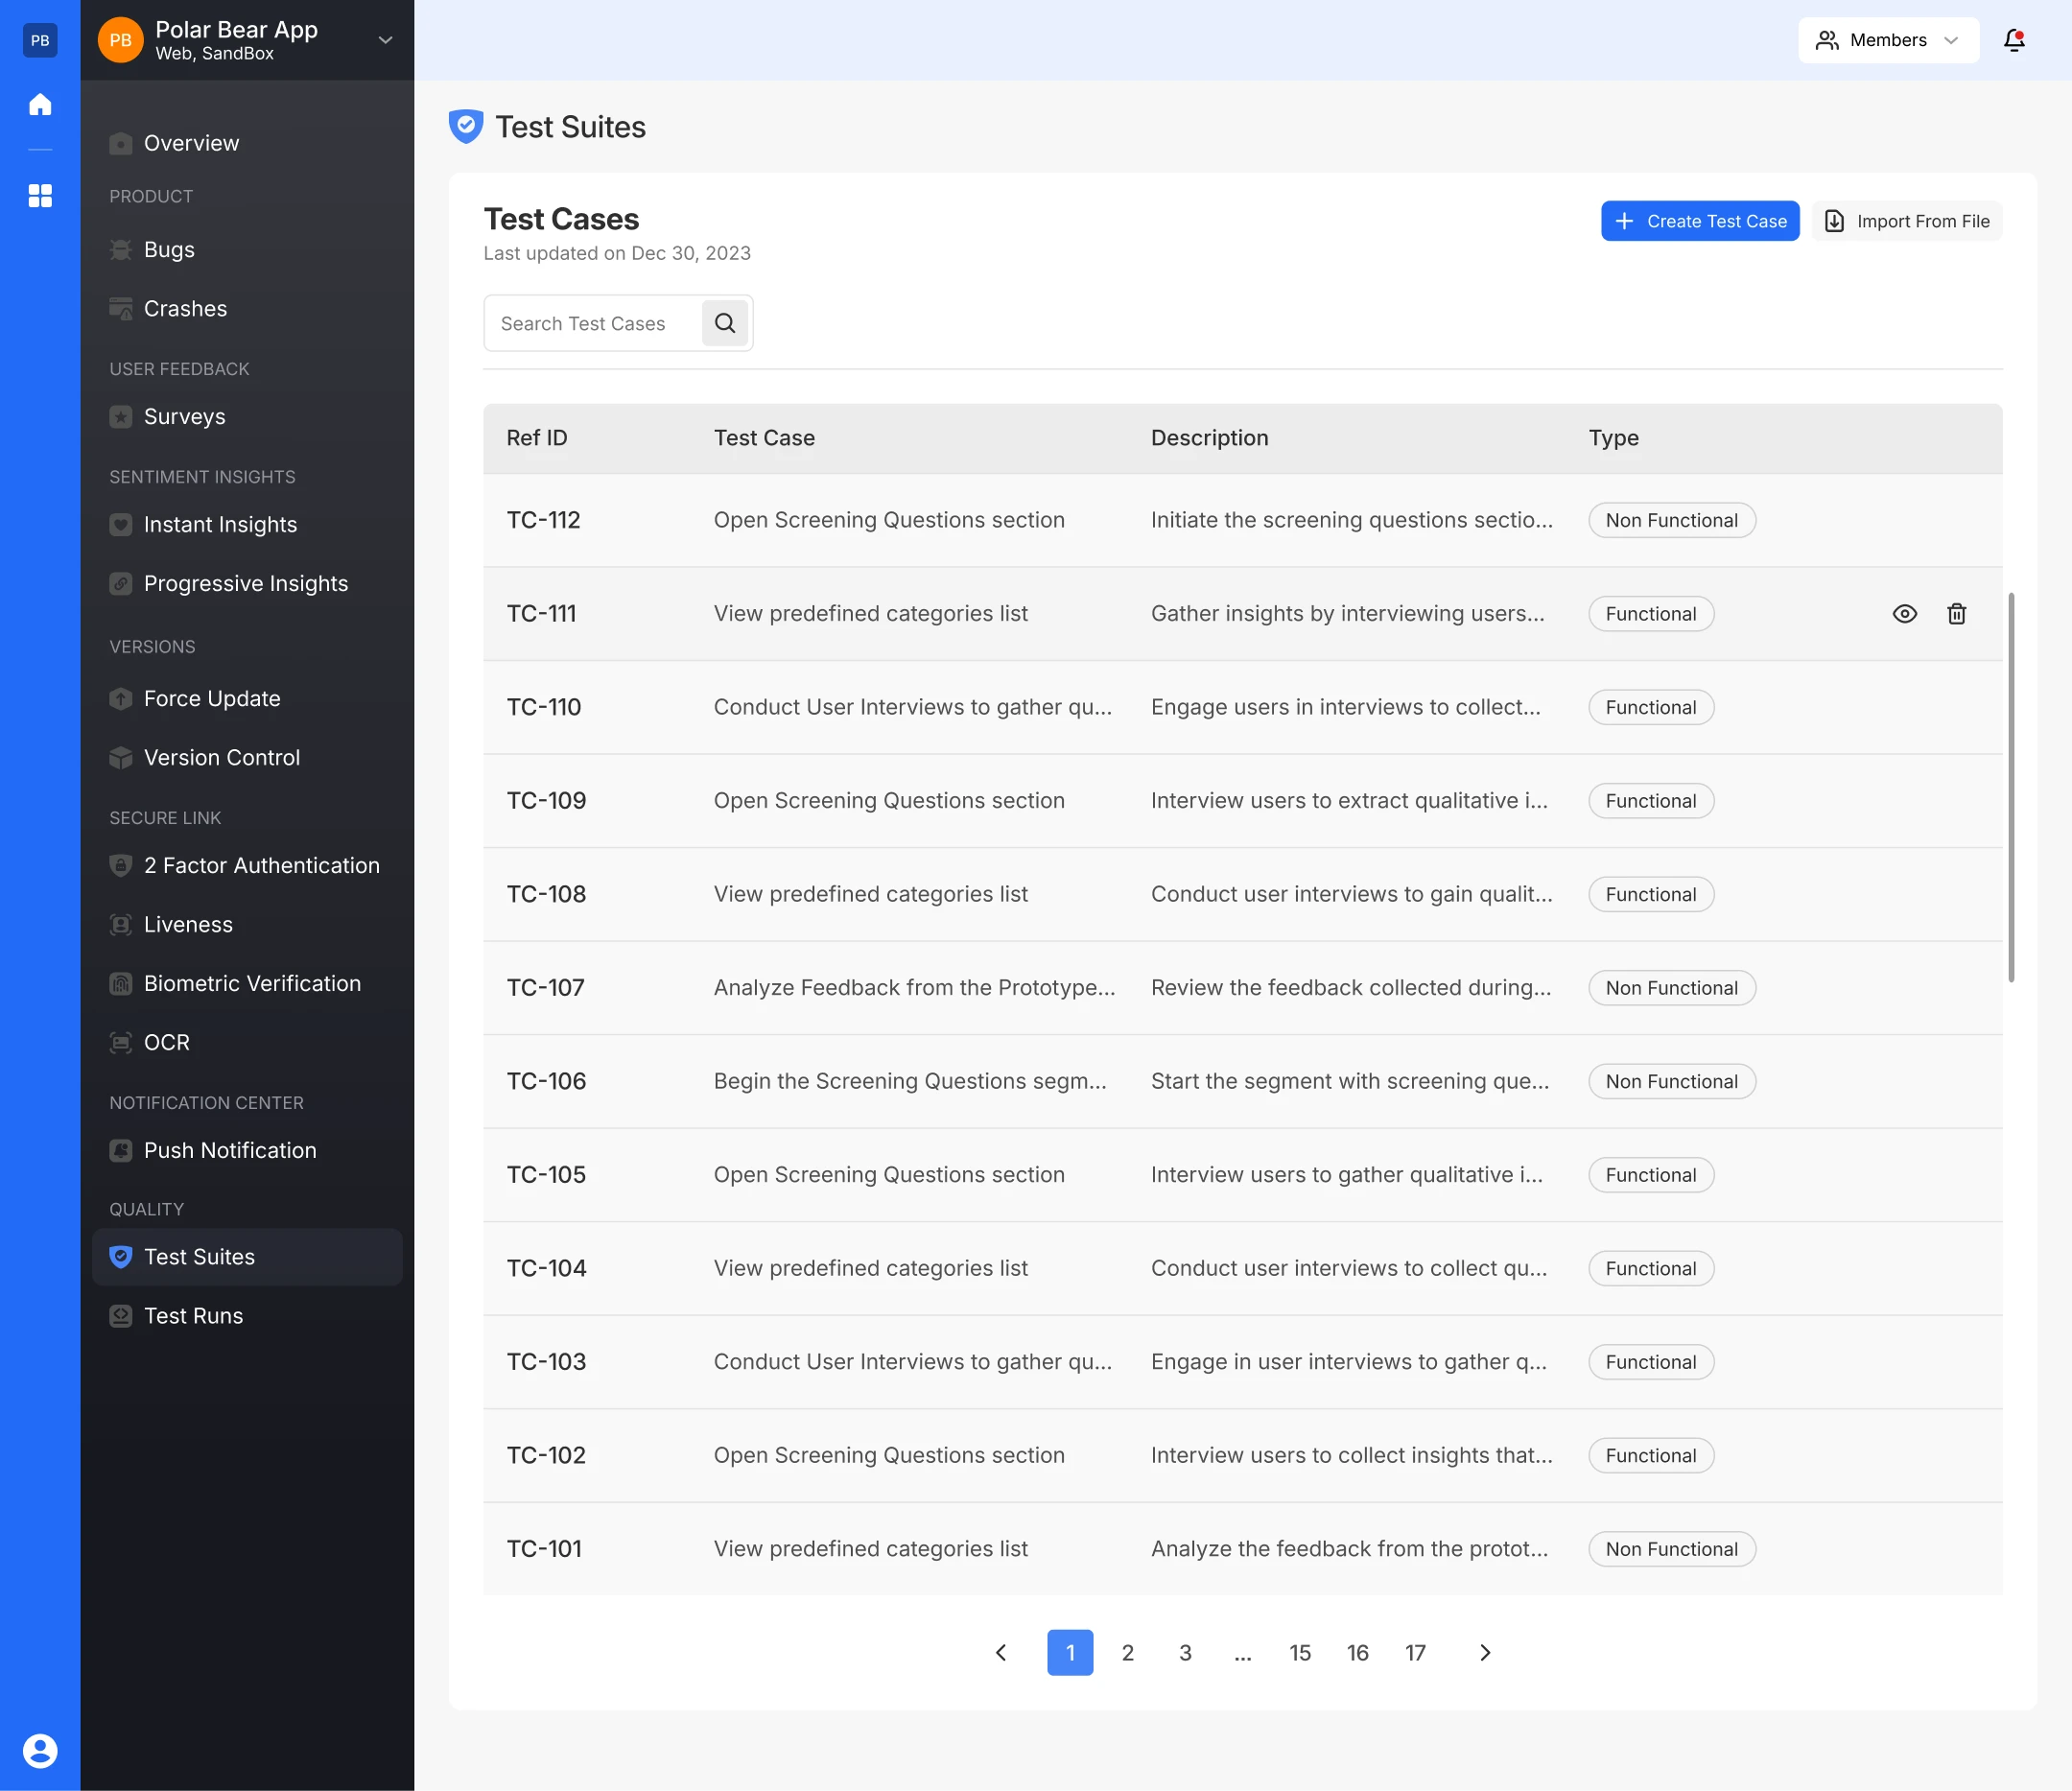The image size is (2072, 1791).
Task: Click the PB workspace logo icon
Action: pyautogui.click(x=40, y=40)
